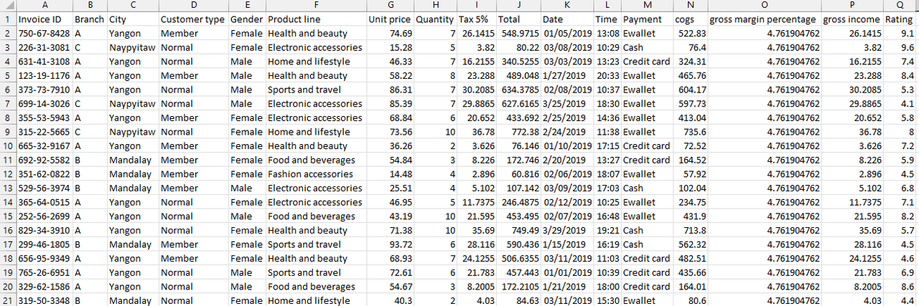Select invoice cell 692-92-5582
The height and width of the screenshot is (306, 919).
coord(44,160)
